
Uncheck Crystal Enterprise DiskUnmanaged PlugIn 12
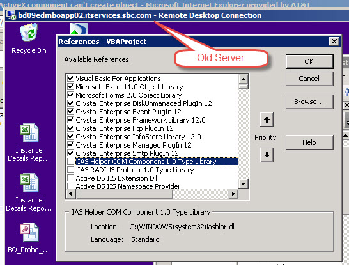(x=70, y=103)
